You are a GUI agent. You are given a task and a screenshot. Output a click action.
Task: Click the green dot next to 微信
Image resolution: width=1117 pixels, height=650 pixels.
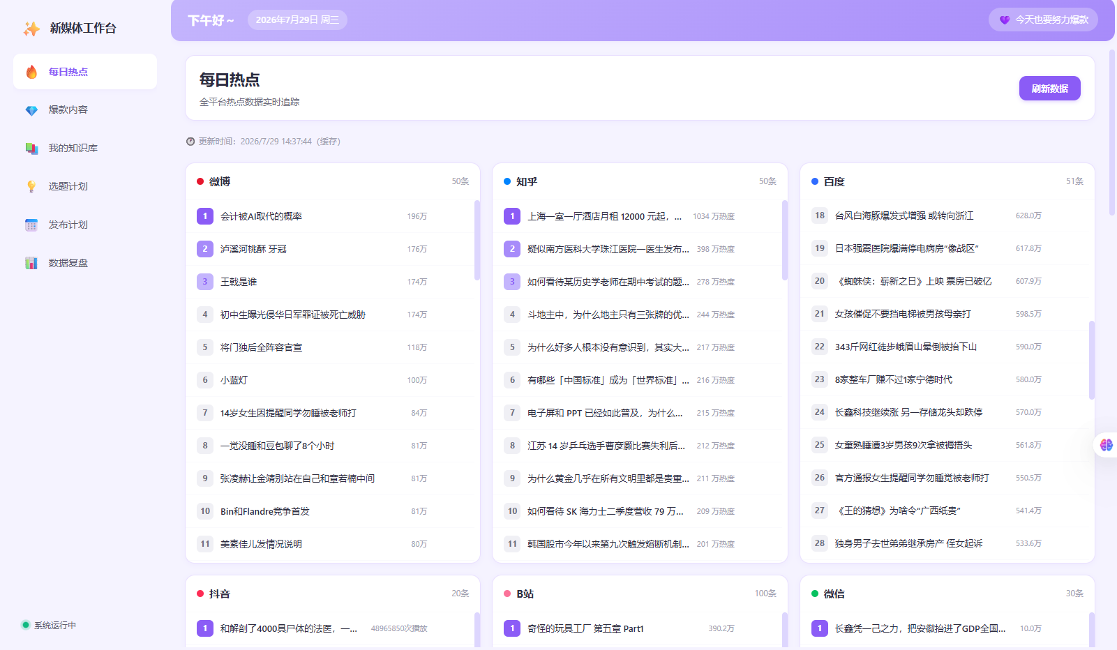tap(815, 594)
